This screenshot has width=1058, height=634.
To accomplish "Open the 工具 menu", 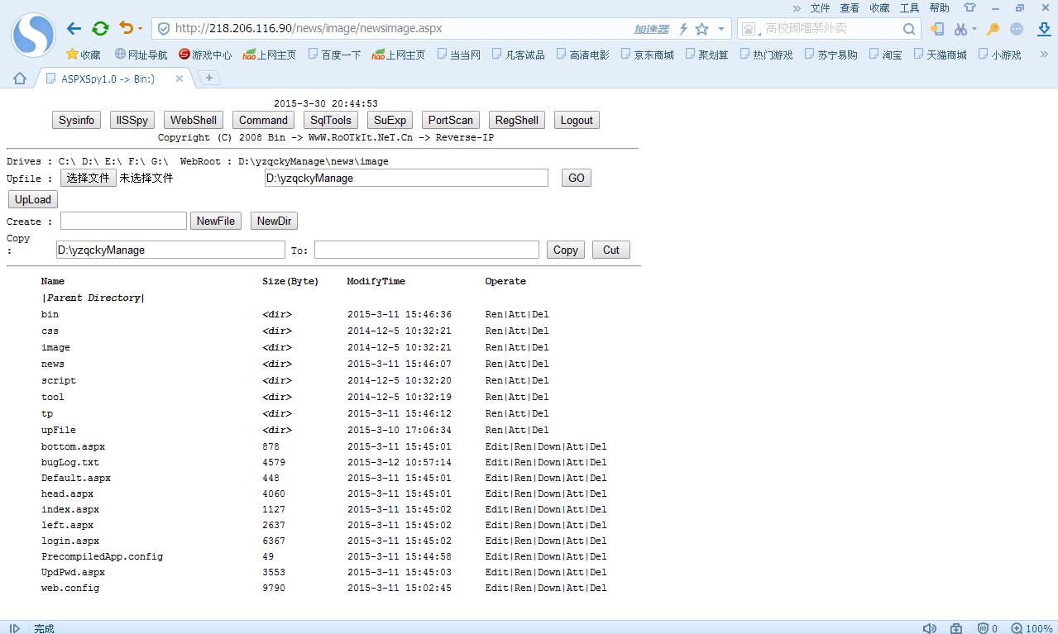I will (x=909, y=7).
